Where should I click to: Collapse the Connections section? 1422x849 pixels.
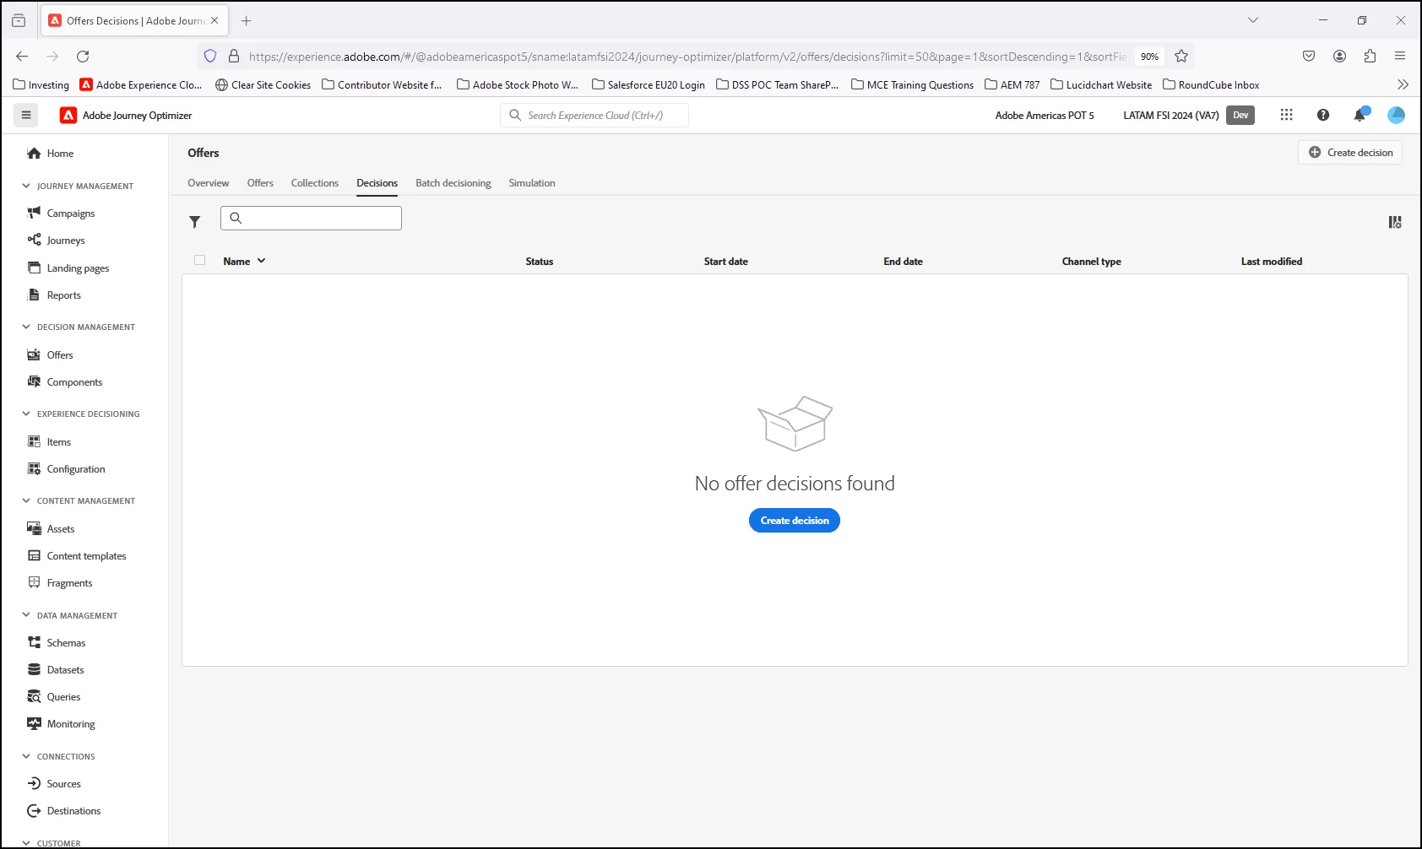(x=26, y=756)
